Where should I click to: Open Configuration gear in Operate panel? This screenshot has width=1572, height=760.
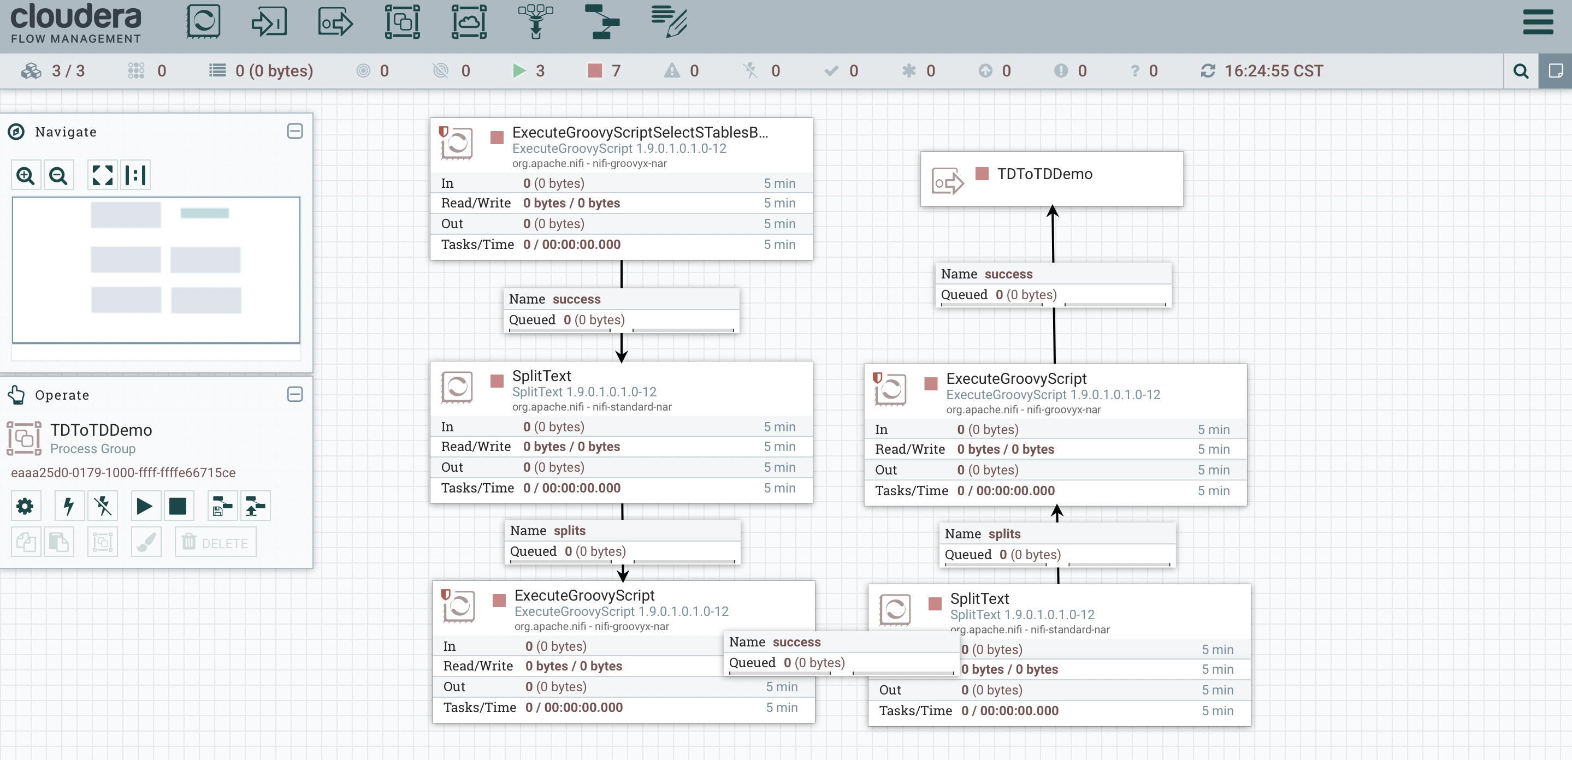click(26, 506)
